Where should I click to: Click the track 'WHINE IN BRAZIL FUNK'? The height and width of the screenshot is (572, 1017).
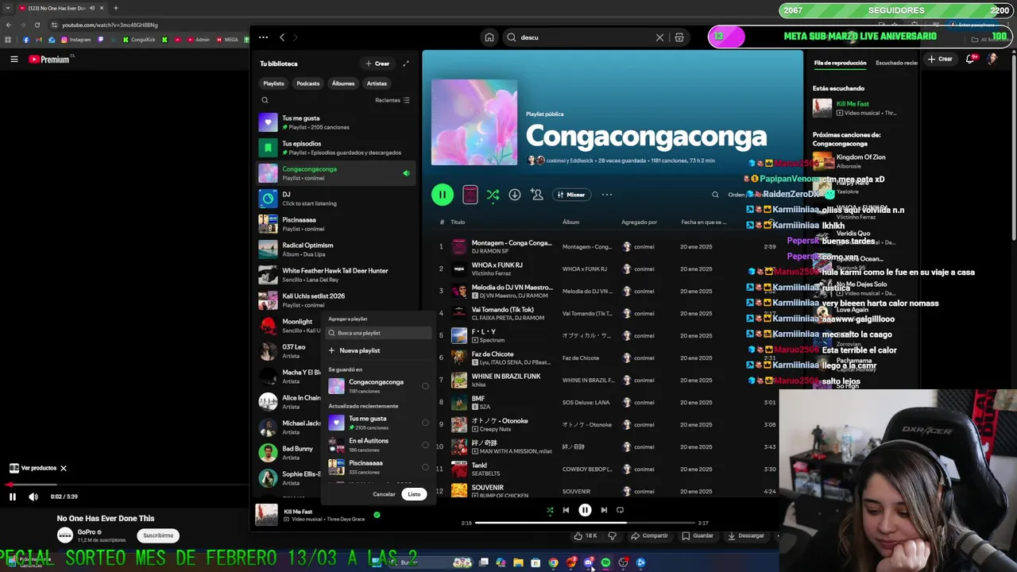pyautogui.click(x=505, y=377)
